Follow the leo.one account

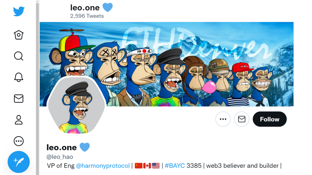pyautogui.click(x=270, y=119)
